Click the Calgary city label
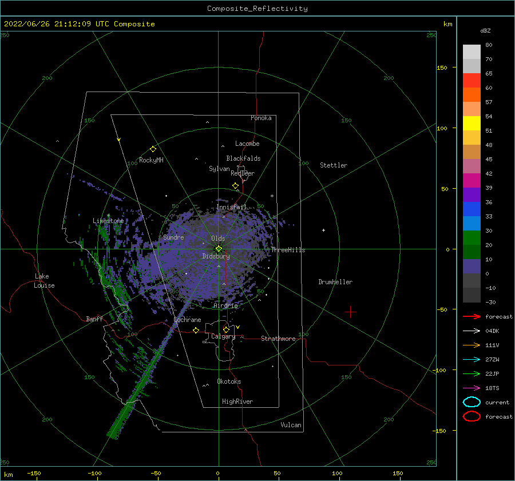Image resolution: width=515 pixels, height=481 pixels. coord(223,336)
